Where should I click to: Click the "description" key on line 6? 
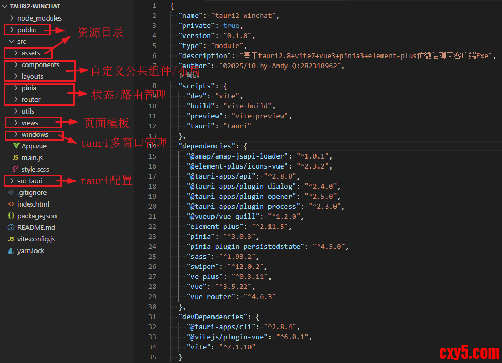pyautogui.click(x=204, y=55)
